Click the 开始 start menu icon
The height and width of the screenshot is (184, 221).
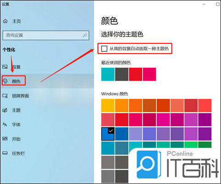5,139
